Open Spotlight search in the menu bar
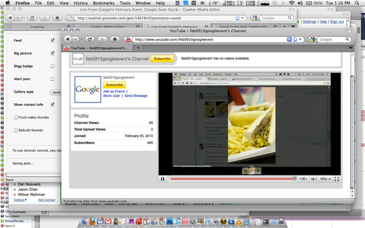This screenshot has height=228, width=365. point(357,3)
